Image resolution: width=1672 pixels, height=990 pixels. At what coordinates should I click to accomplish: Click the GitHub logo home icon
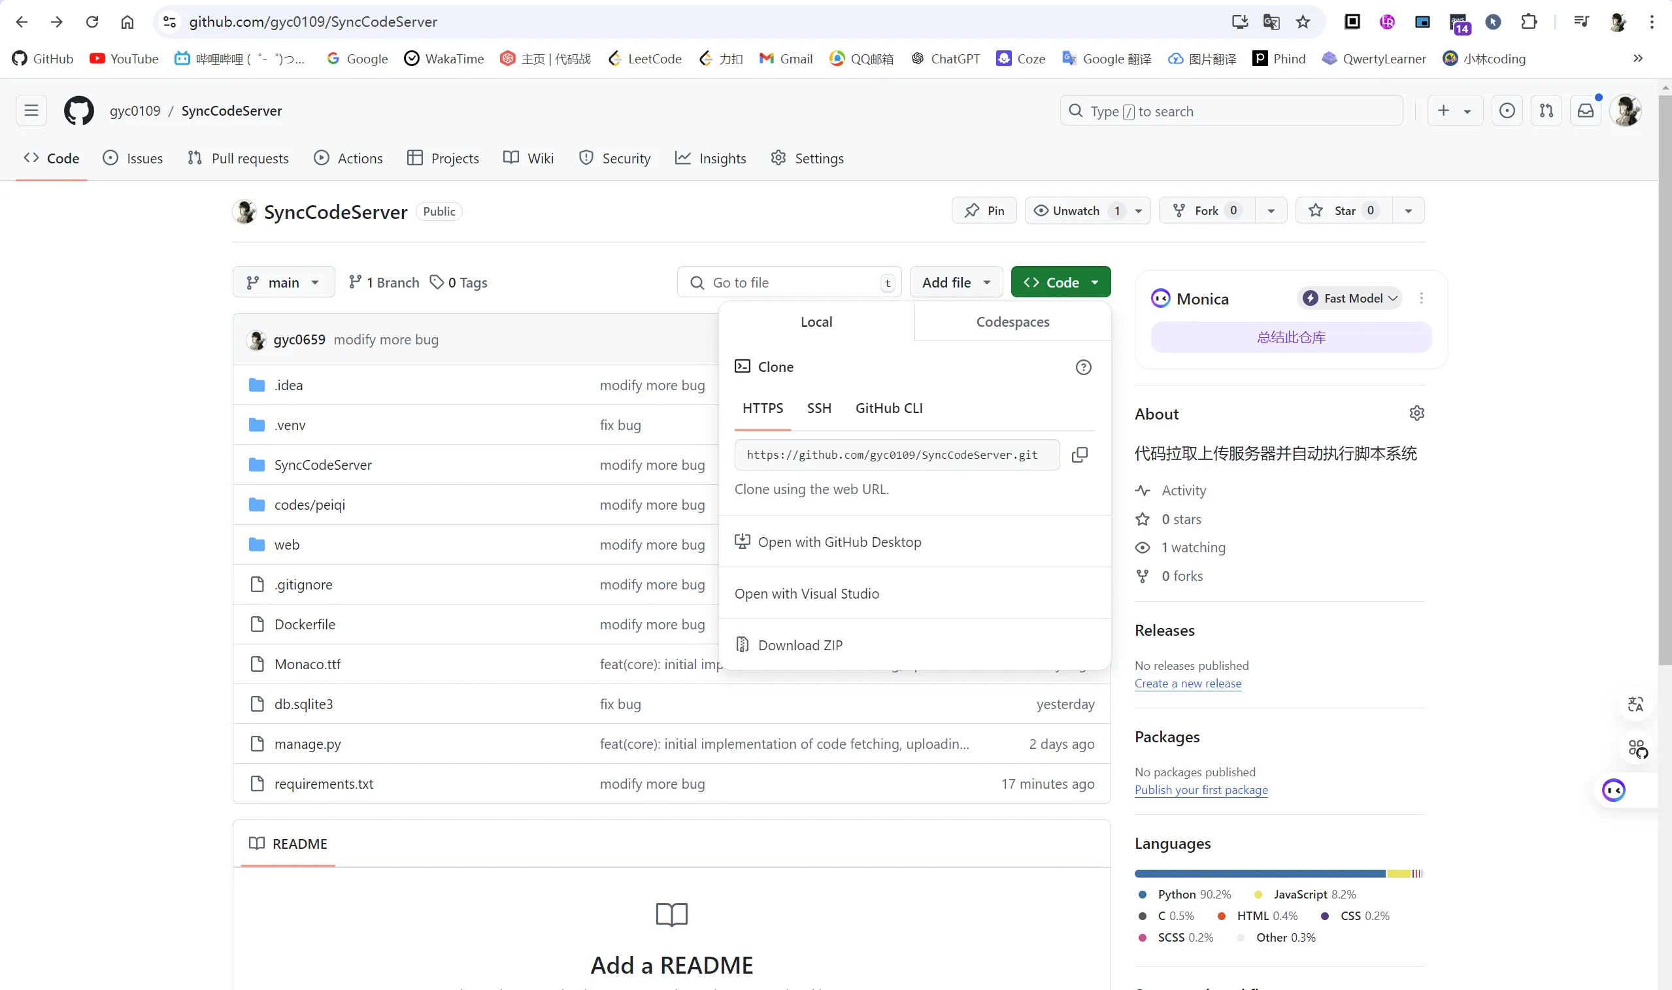point(78,110)
